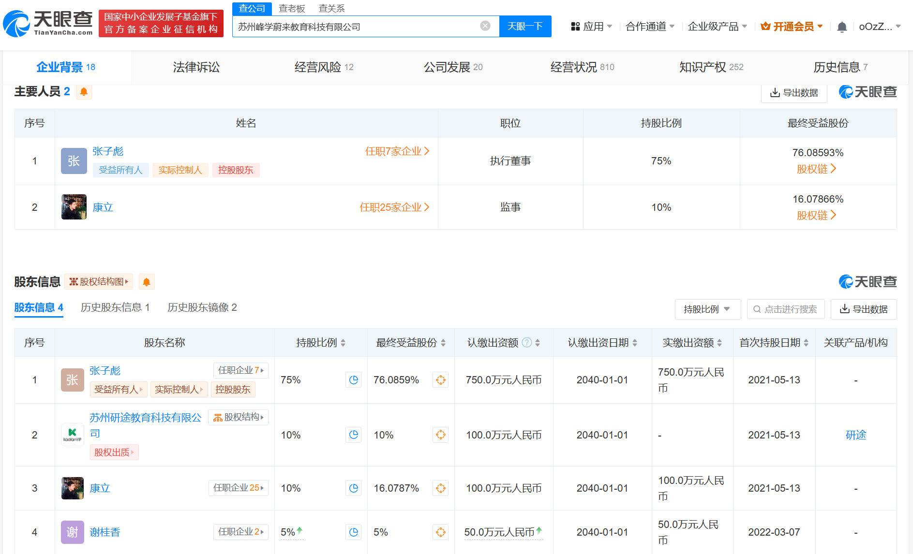Expand 股权结构 for 苏州研途
The image size is (913, 554).
pyautogui.click(x=238, y=417)
